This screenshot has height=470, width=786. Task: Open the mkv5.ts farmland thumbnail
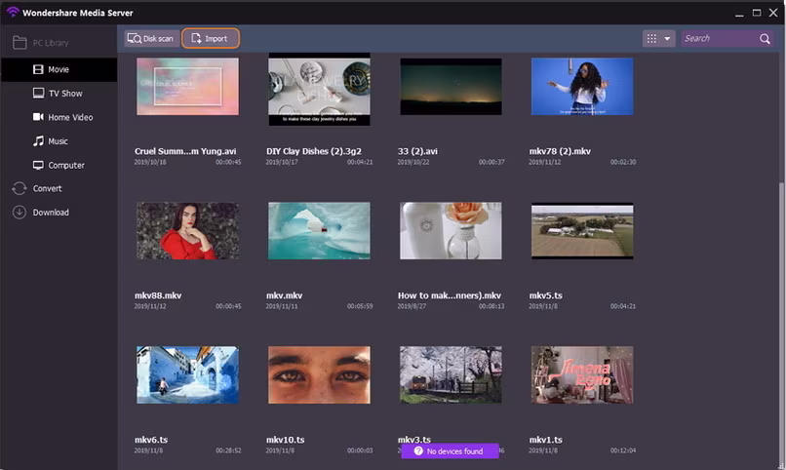click(x=582, y=230)
